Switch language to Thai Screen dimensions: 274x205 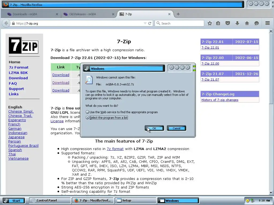[x=12, y=154]
